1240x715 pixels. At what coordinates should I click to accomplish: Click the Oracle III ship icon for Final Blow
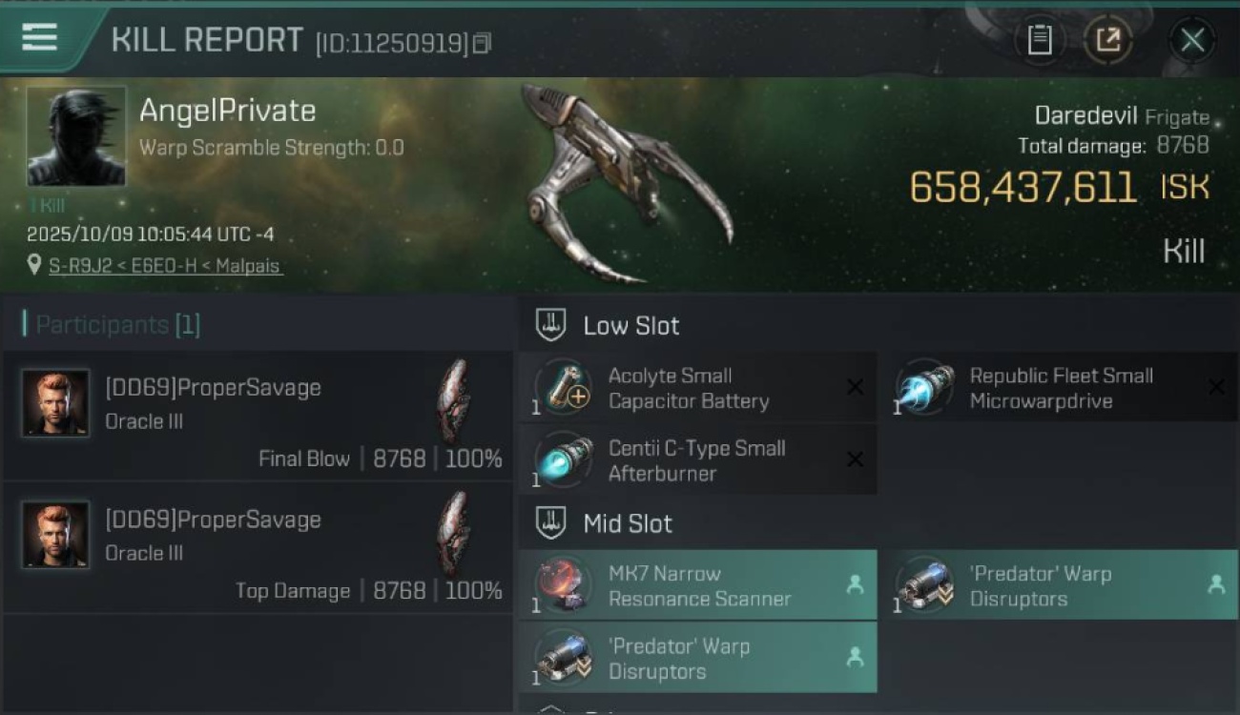[x=454, y=400]
